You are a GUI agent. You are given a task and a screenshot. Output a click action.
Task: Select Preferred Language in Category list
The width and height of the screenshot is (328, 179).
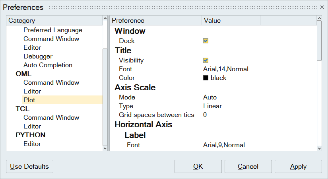[52, 30]
